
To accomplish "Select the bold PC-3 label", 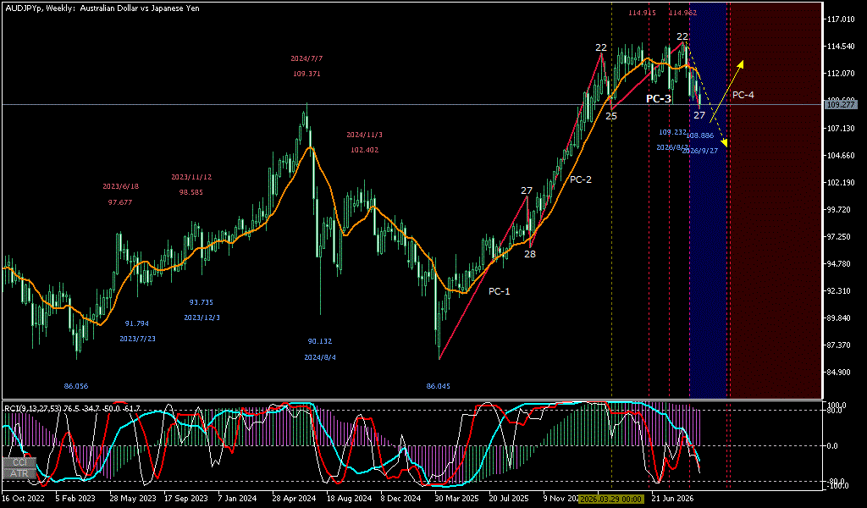I will pos(659,99).
